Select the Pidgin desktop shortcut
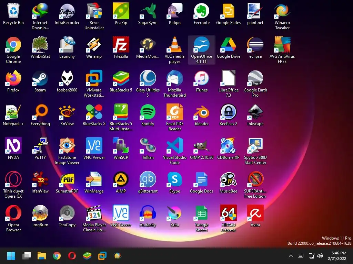The width and height of the screenshot is (353, 264). point(175,11)
